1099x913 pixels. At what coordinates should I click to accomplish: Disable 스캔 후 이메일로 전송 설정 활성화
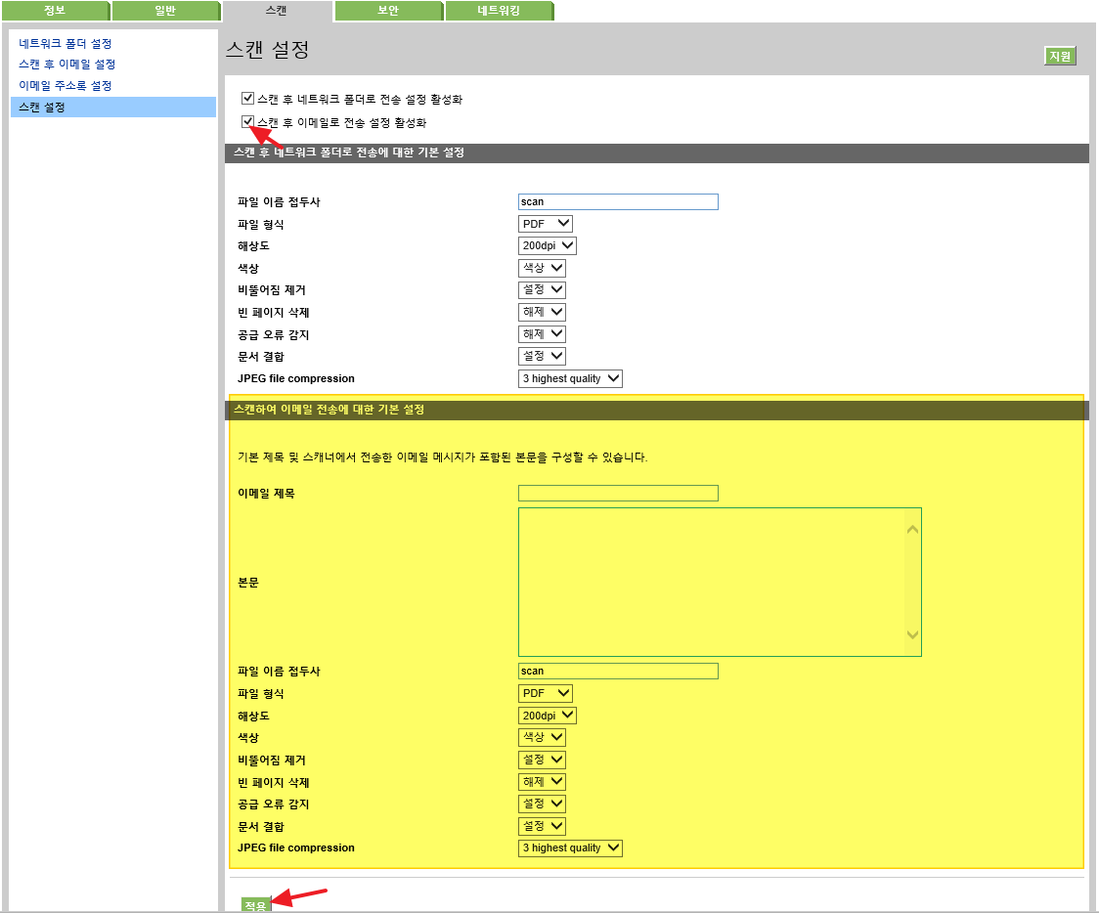coord(245,122)
